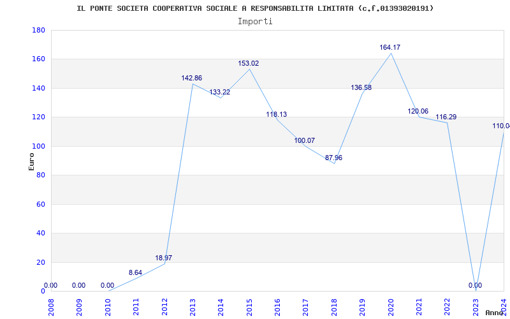Click the 2012 x-axis year label

coord(164,307)
